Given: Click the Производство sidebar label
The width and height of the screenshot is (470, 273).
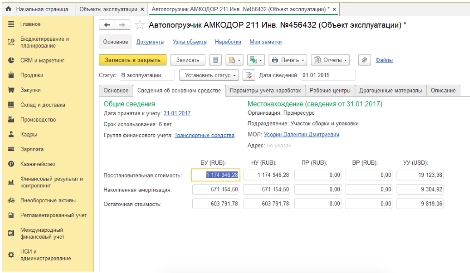Looking at the screenshot, I should pos(38,120).
